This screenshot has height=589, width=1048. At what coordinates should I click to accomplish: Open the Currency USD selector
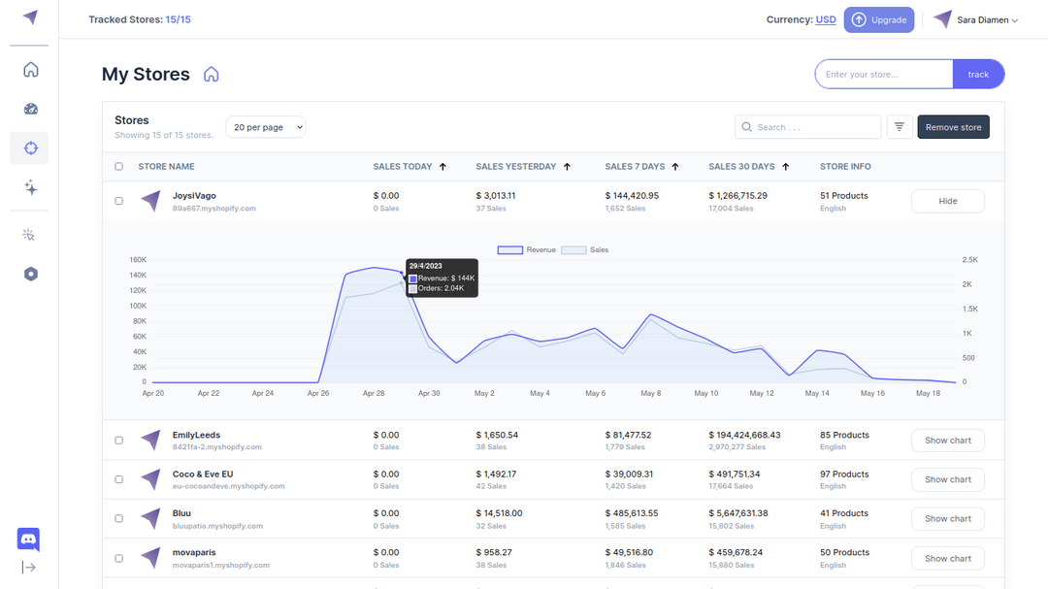tap(826, 18)
